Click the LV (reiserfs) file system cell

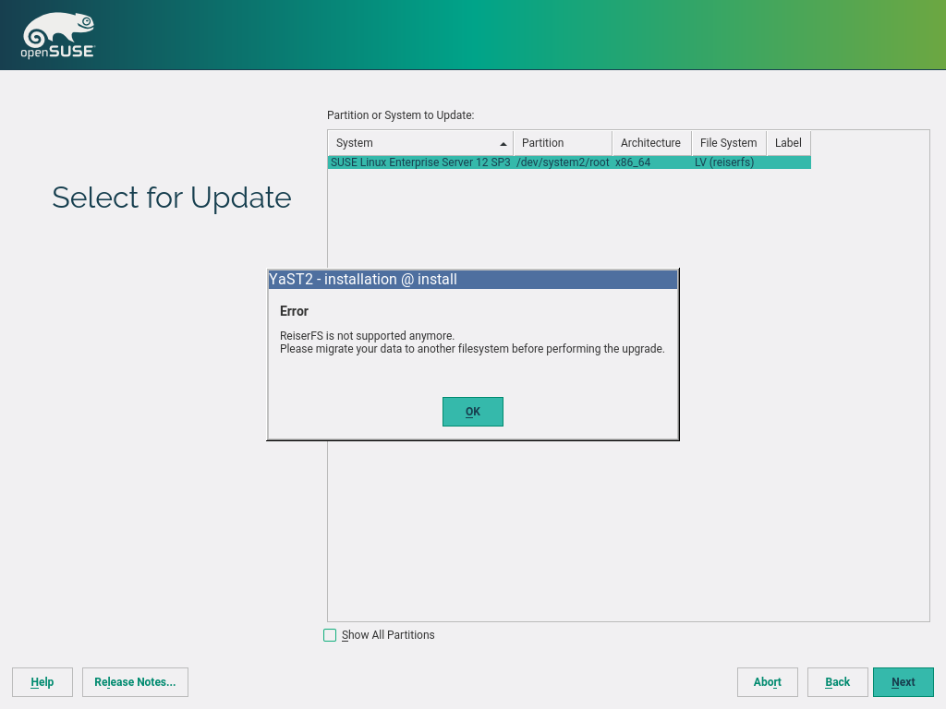click(724, 162)
